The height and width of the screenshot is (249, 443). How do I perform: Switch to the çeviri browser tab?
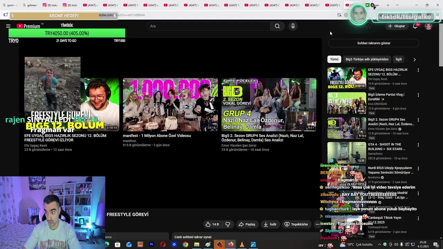(10, 5)
